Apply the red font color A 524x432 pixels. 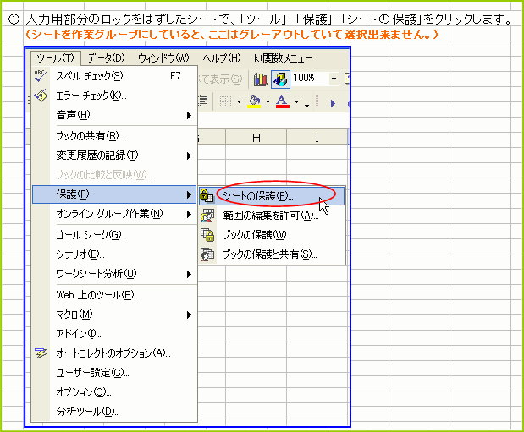pos(283,101)
